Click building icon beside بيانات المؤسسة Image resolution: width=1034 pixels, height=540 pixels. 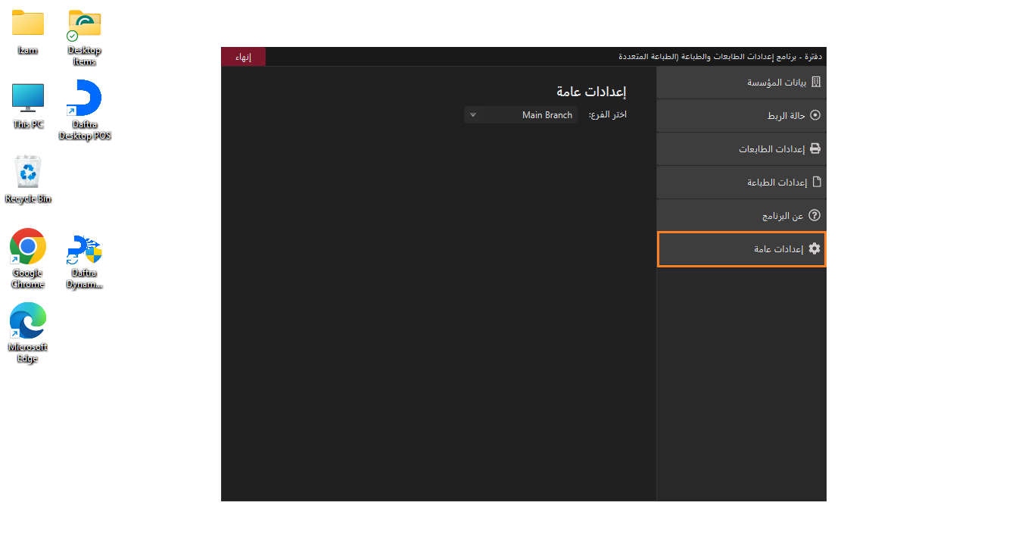pyautogui.click(x=815, y=82)
